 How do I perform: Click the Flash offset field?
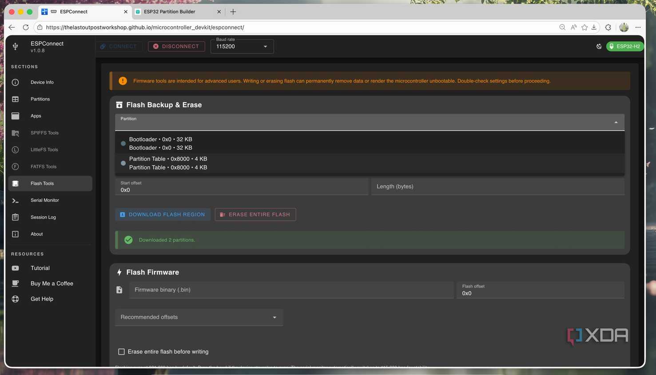point(541,290)
